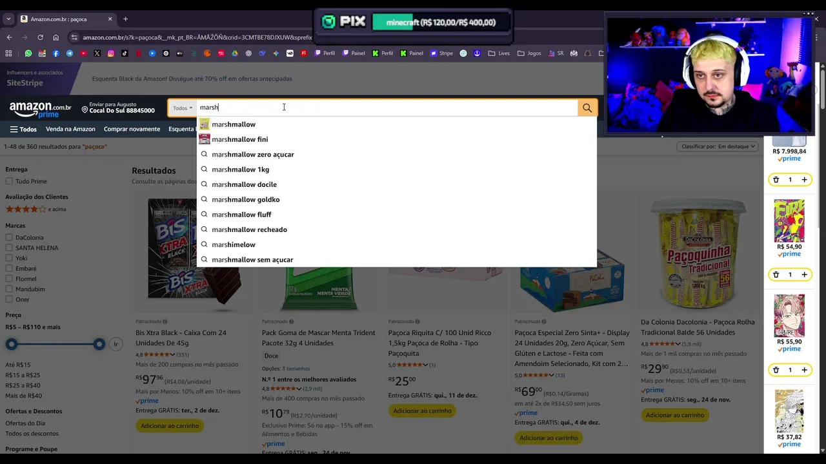
Task: Add Bis Xtra Black to cart
Action: 170,425
